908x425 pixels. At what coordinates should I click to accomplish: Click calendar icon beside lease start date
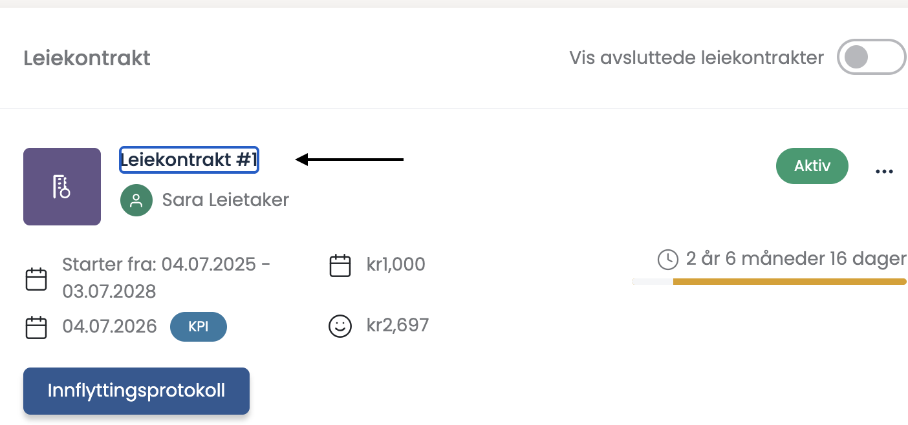pos(36,279)
